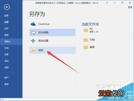This screenshot has width=134, height=101.
Task: Open the 文档 folder entry
Action: tap(92, 40)
